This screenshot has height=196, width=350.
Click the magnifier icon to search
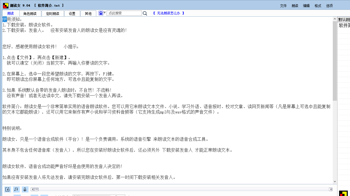point(145,13)
